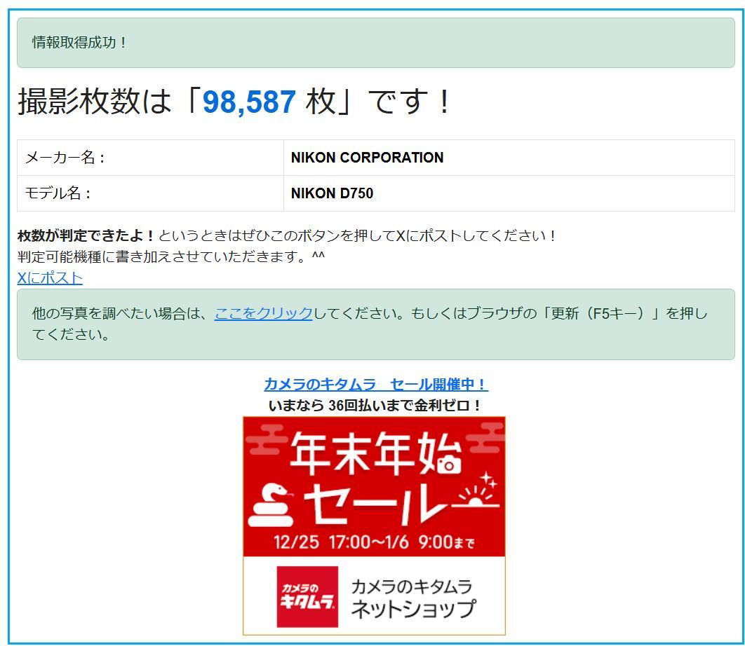
Task: Click the カメラのキタムラ red logo
Action: [307, 597]
